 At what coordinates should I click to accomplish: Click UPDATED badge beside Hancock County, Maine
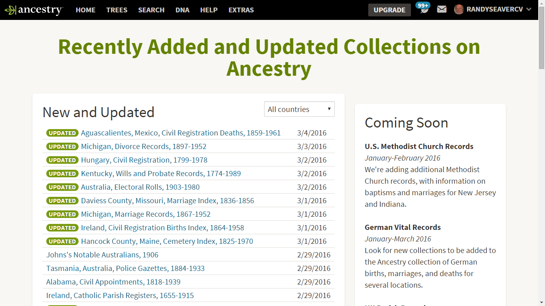(62, 241)
